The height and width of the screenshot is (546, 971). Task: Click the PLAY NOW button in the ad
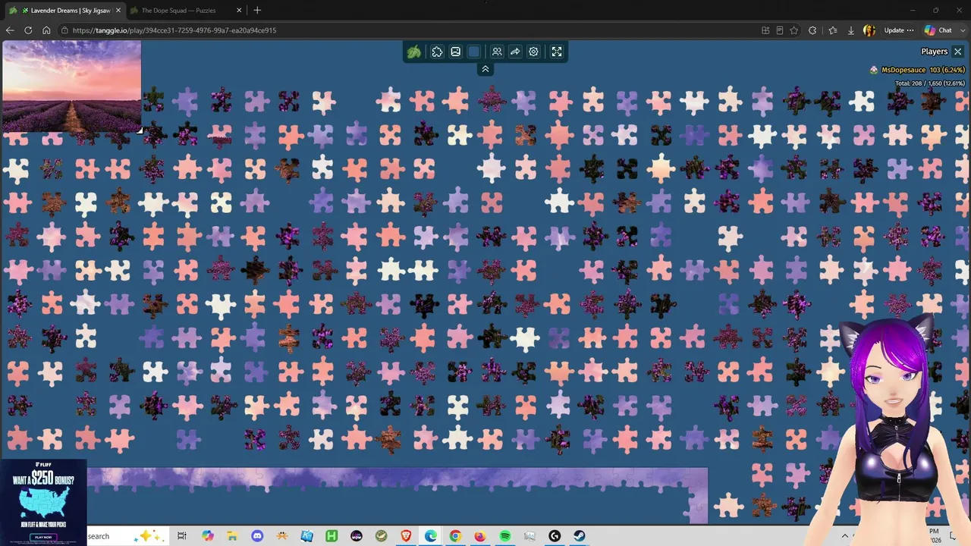43,537
